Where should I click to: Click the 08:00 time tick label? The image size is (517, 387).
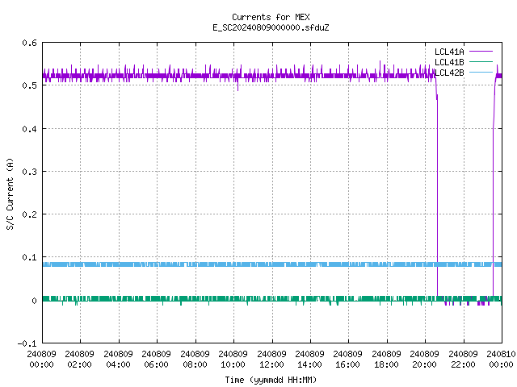tap(195, 364)
